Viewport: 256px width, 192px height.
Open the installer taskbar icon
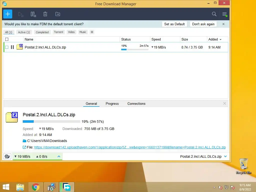pos(51,187)
